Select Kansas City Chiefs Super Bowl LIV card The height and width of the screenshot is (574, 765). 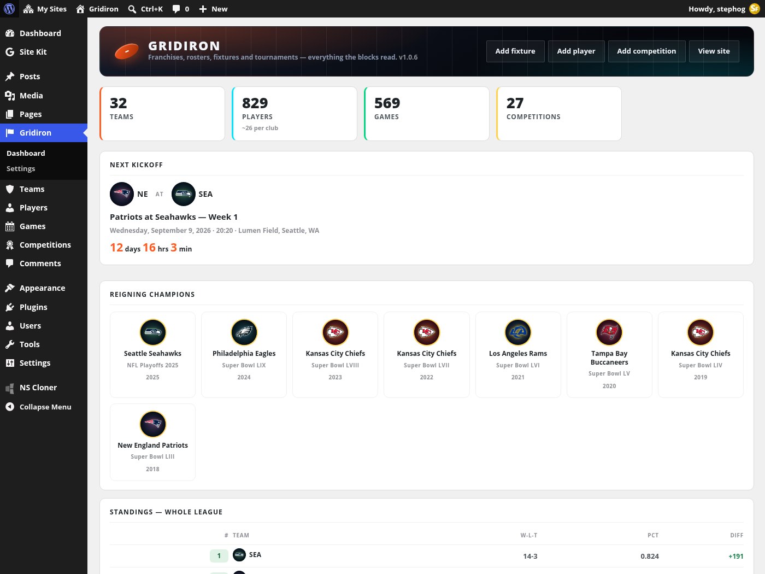click(701, 355)
